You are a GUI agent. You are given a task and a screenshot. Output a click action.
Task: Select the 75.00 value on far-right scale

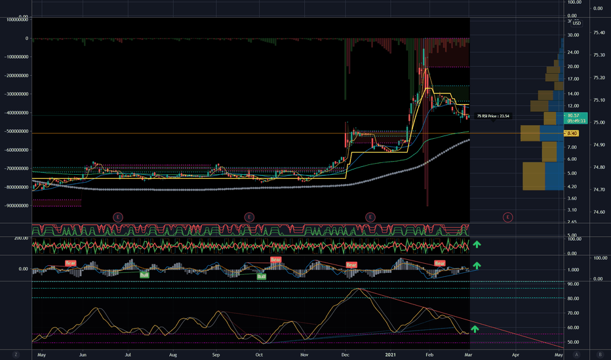599,122
